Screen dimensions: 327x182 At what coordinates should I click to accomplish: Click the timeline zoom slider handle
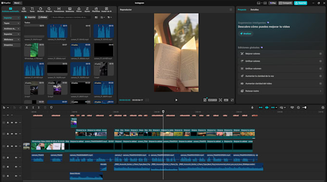(x=305, y=107)
